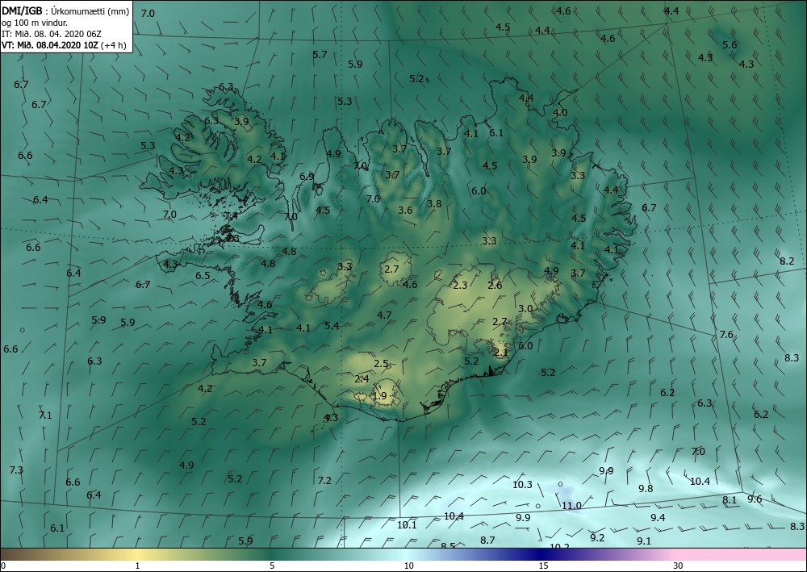
Task: Click the "og 100 m vindur." legend line
Action: [x=34, y=23]
